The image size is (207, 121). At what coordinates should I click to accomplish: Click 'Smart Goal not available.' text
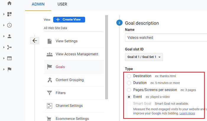pos(172,104)
